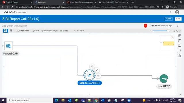184x103 pixels.
Task: Show hidden system tray icons
Action: coord(154,100)
